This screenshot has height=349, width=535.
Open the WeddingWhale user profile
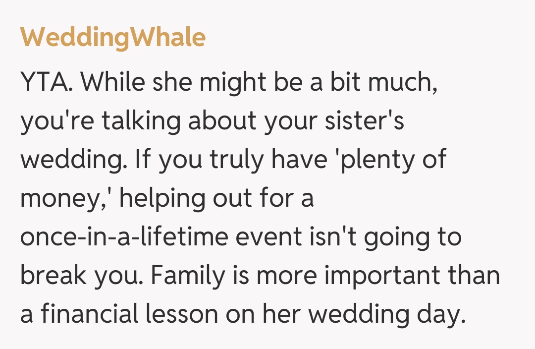click(x=113, y=38)
